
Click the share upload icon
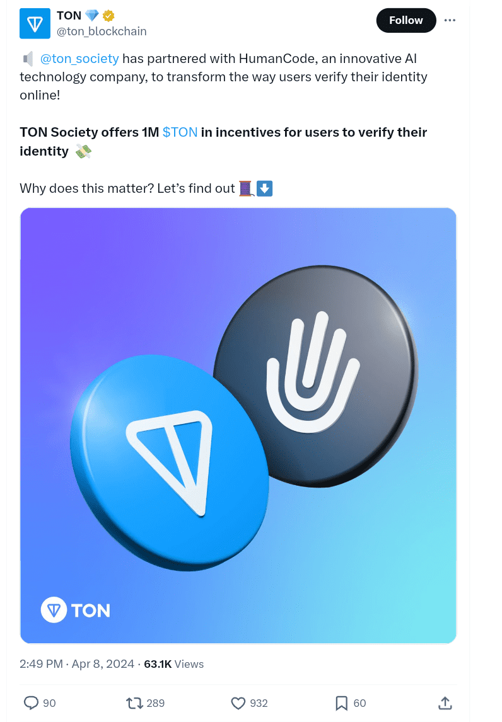[445, 702]
